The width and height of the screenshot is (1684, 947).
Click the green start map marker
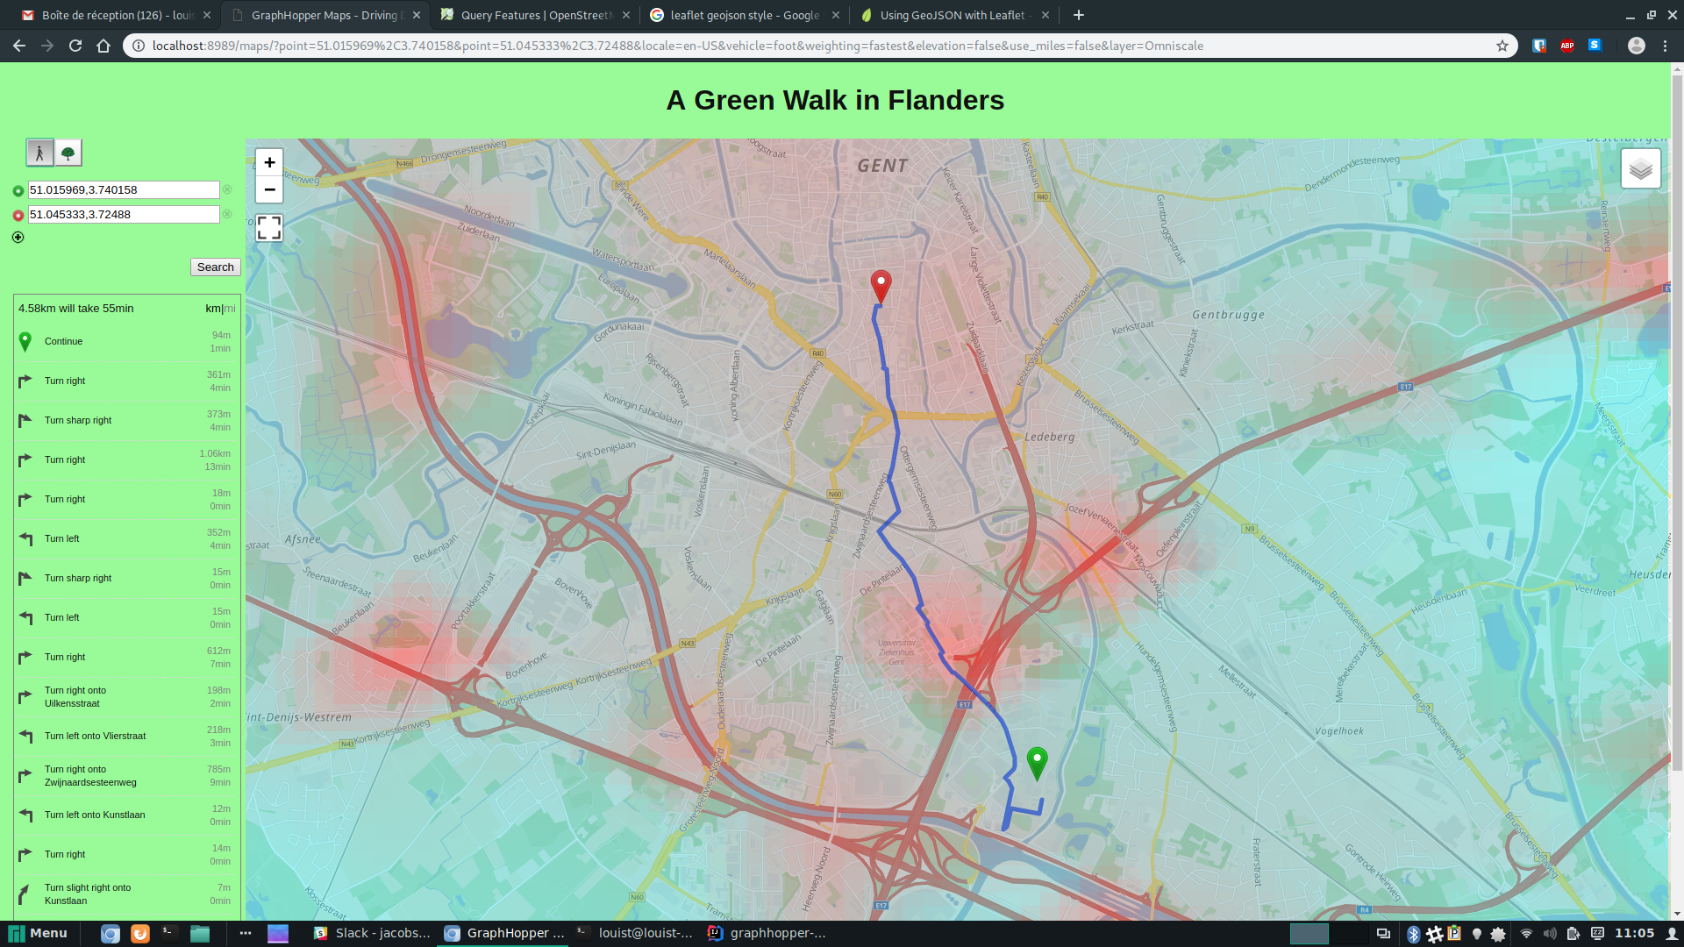coord(1037,761)
